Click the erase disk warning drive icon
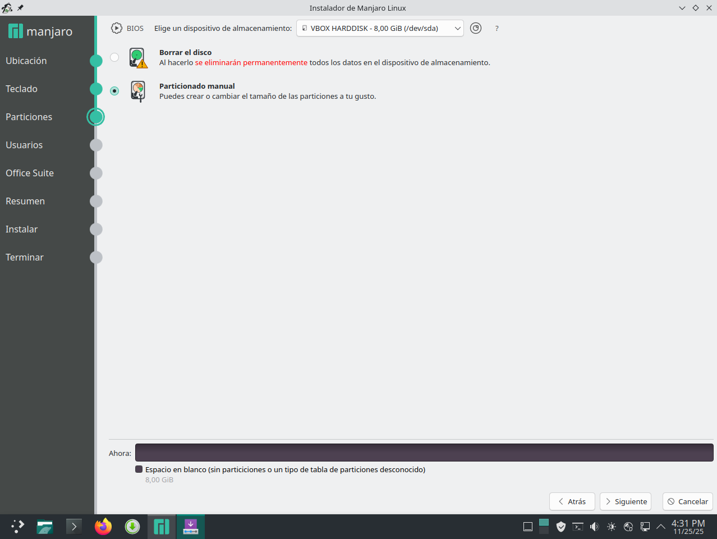717x539 pixels. [138, 58]
